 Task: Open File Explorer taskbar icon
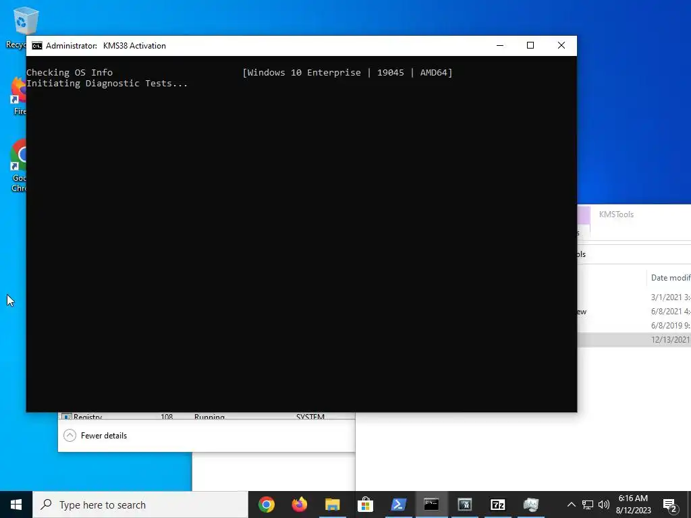(x=333, y=505)
